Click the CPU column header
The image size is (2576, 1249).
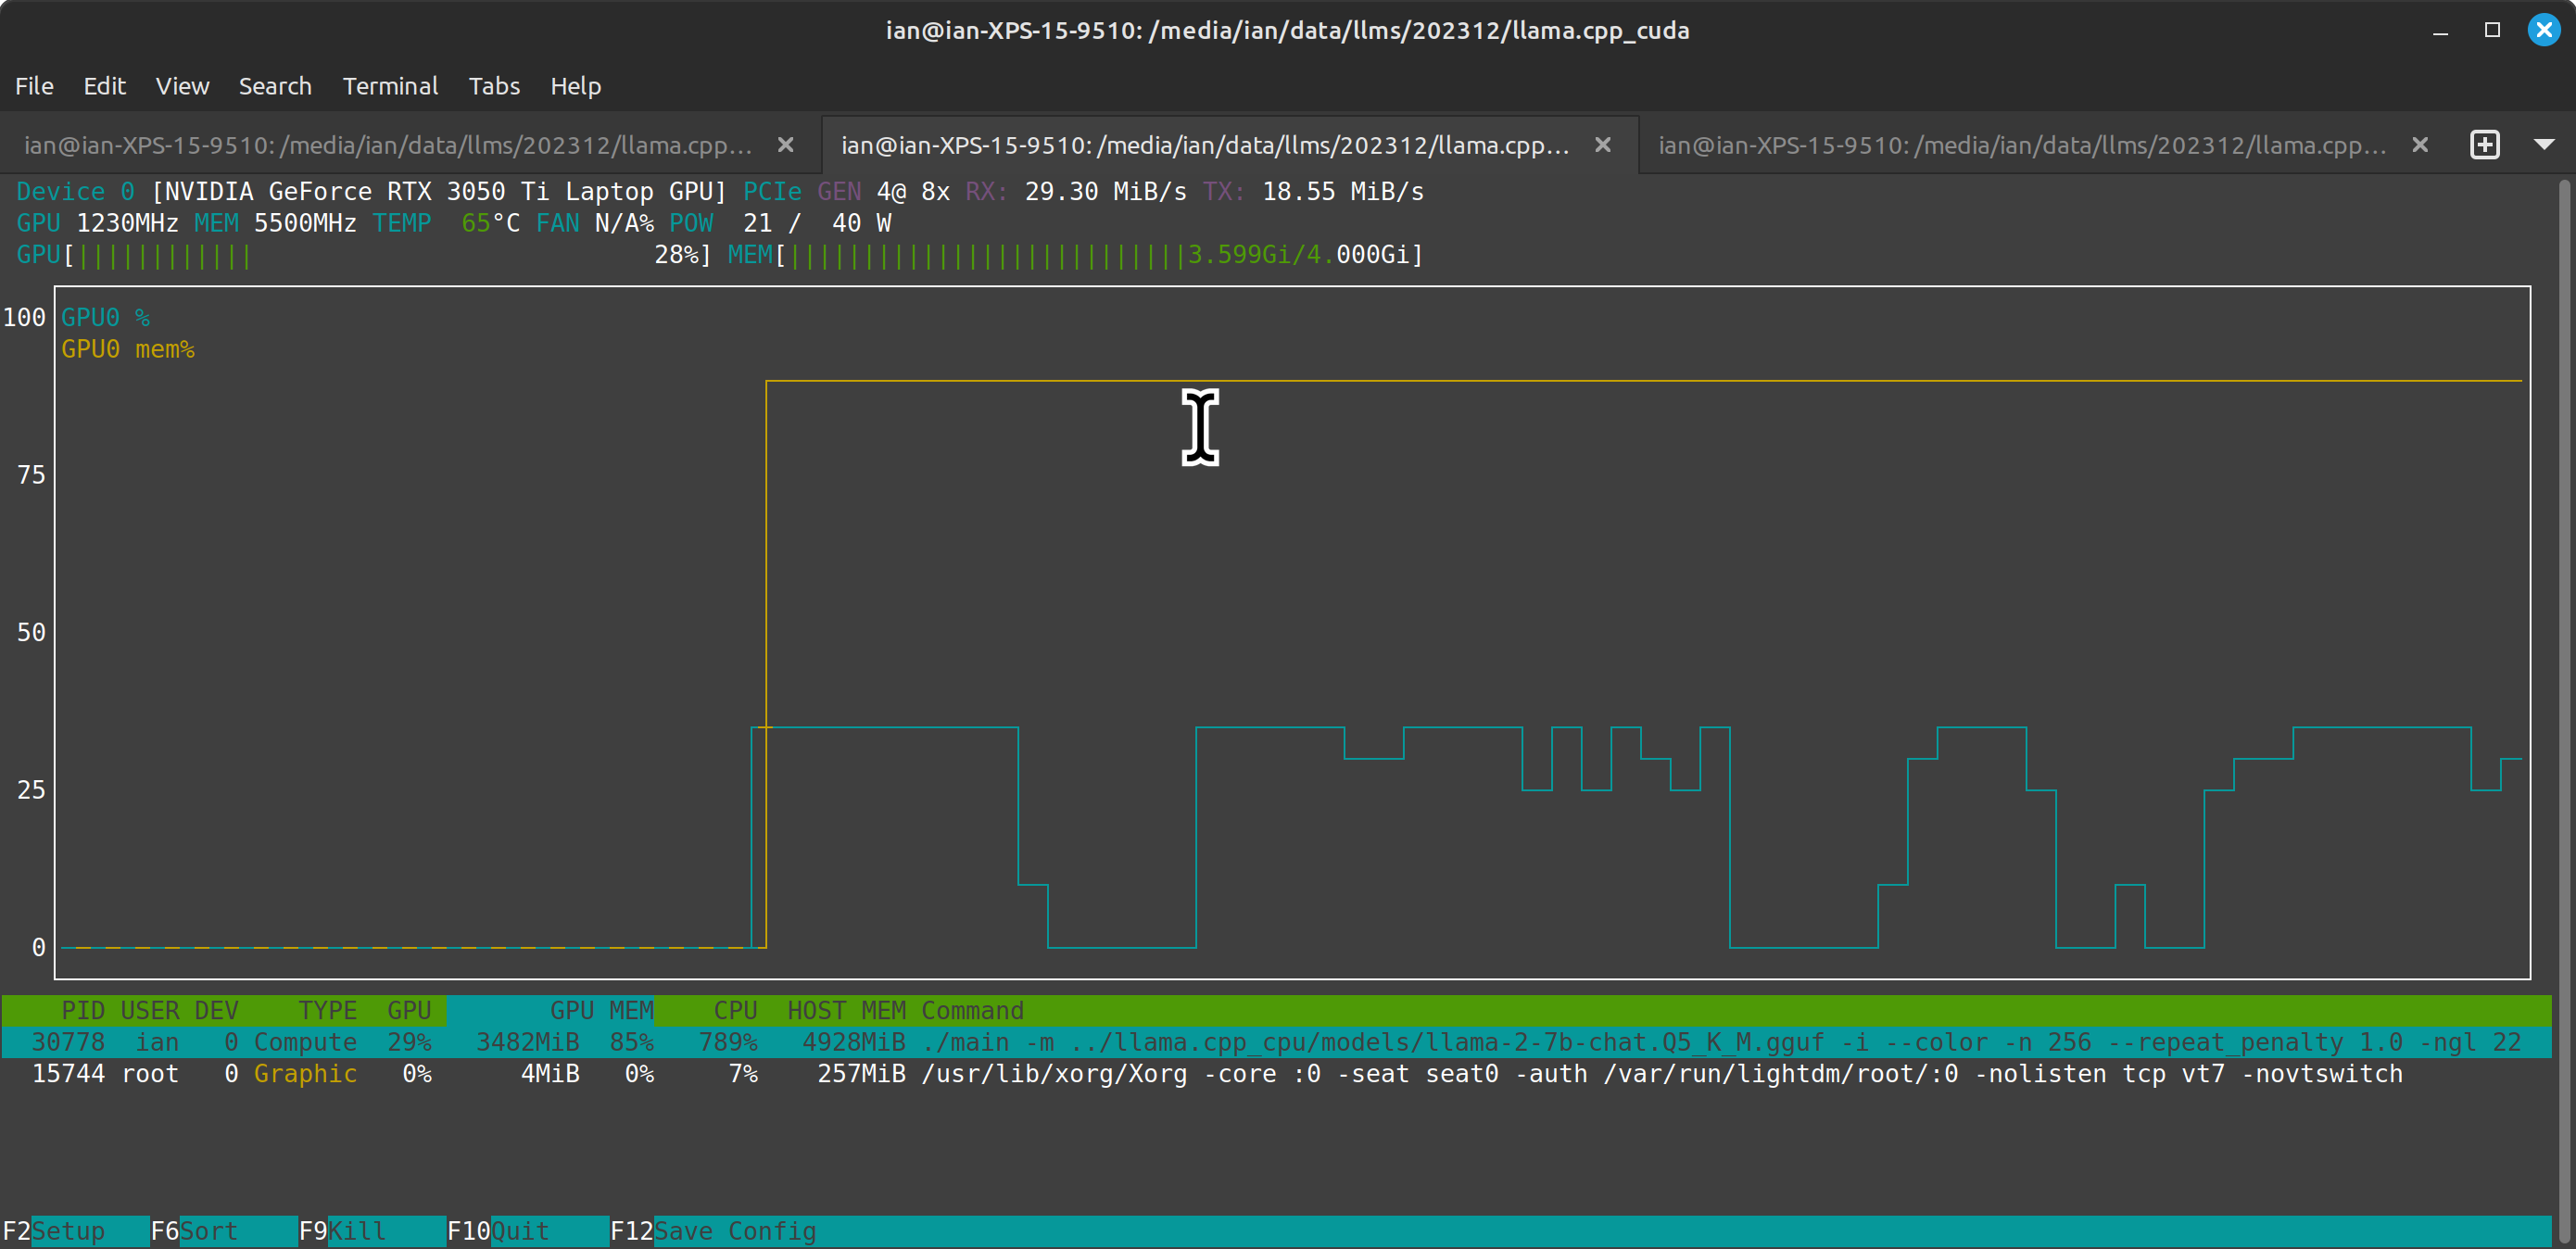click(735, 1011)
